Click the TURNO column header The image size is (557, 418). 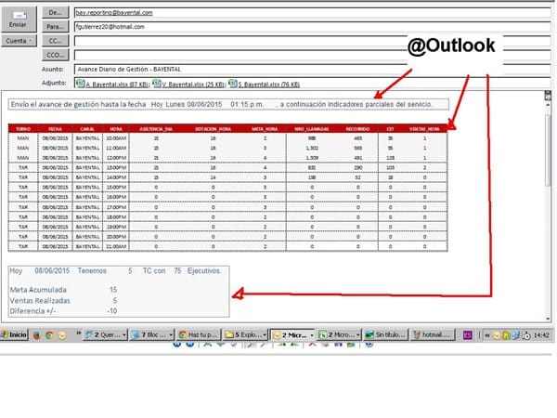pyautogui.click(x=23, y=129)
